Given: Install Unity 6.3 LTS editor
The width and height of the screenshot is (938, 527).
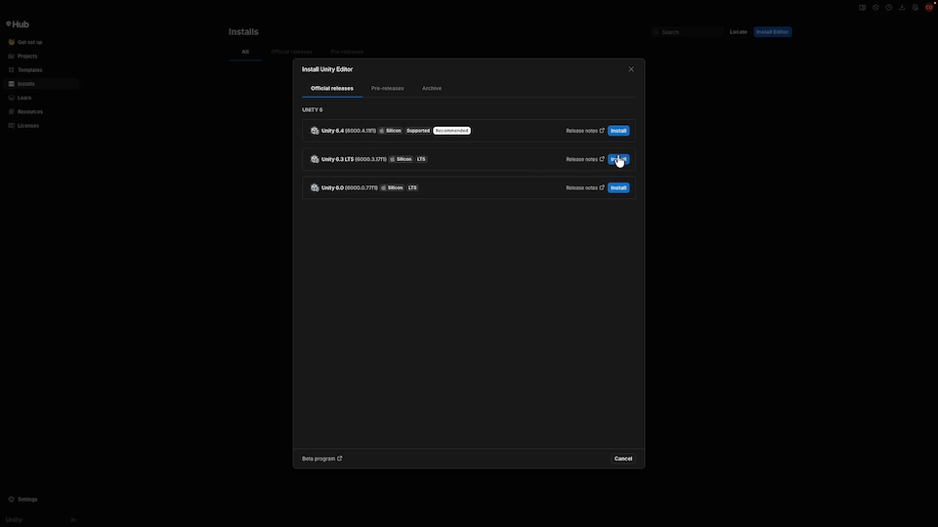Looking at the screenshot, I should tap(618, 159).
